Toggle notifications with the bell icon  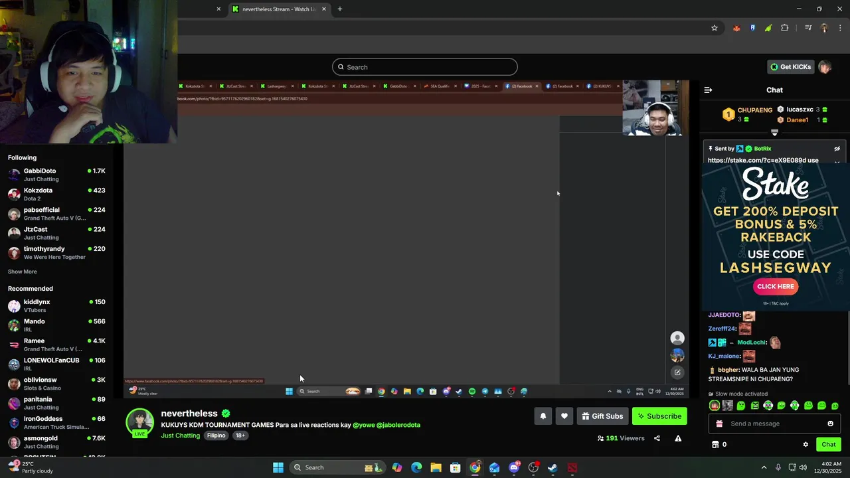point(543,416)
